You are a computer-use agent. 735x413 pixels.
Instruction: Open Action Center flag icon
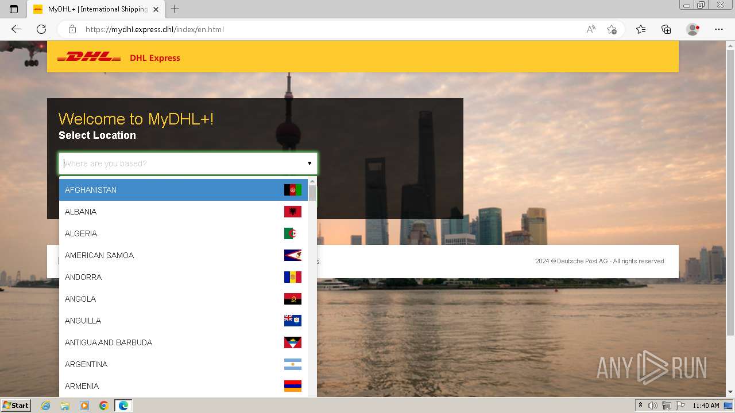point(680,406)
